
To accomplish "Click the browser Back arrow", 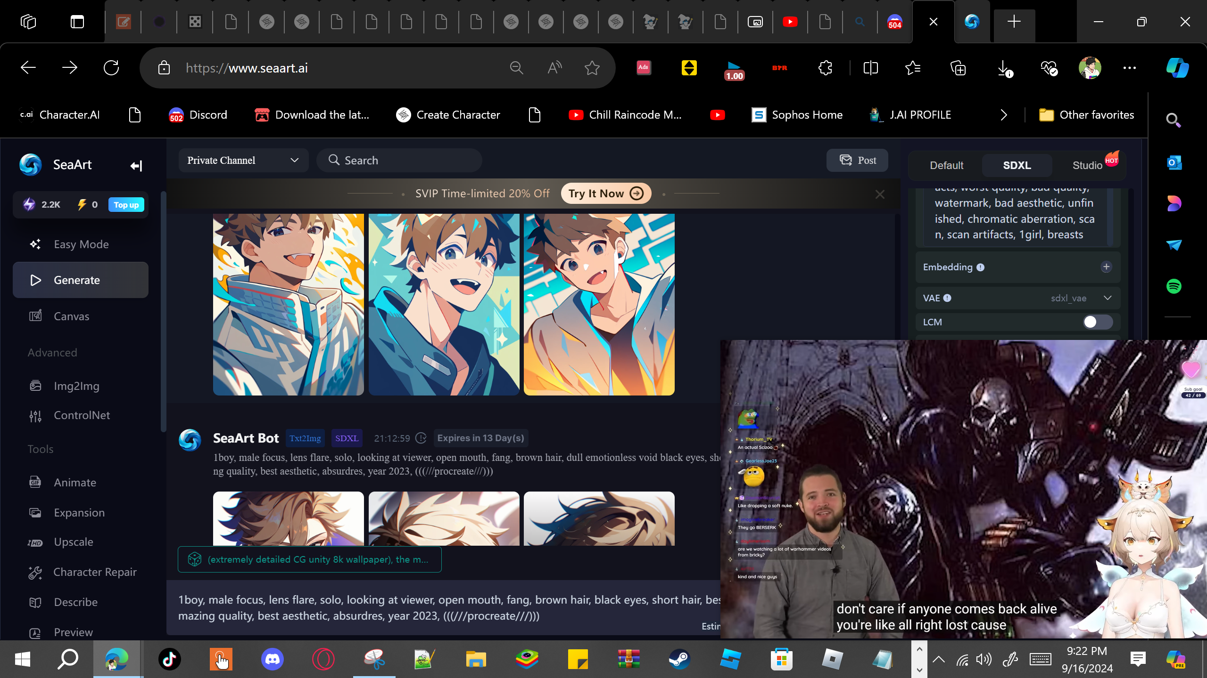I will pos(28,68).
